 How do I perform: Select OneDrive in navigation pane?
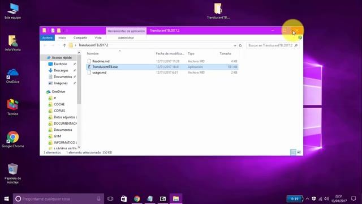tap(58, 92)
